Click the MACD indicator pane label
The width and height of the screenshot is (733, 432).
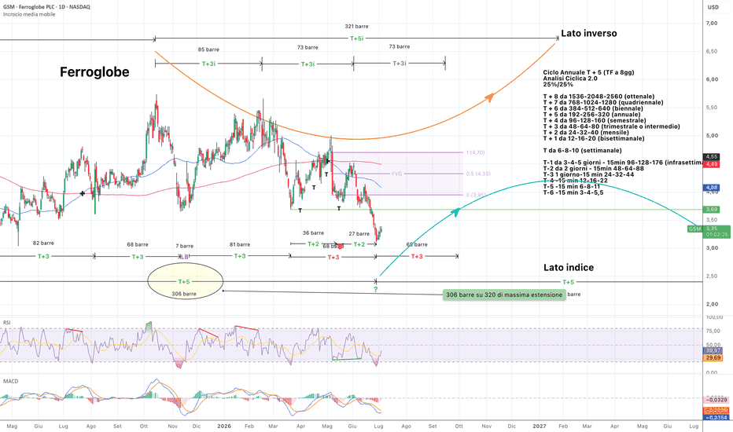[x=10, y=381]
